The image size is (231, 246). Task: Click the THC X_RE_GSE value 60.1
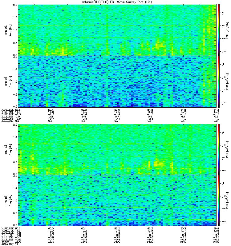point(84,228)
